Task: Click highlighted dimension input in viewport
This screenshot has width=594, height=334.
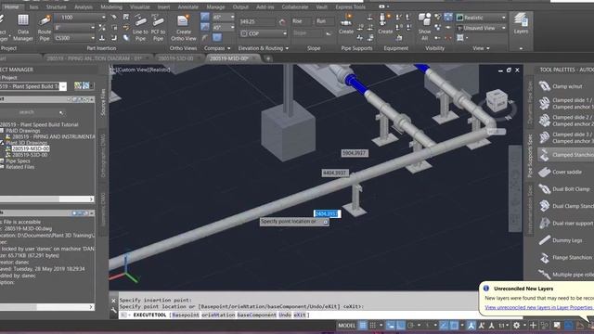Action: 327,214
